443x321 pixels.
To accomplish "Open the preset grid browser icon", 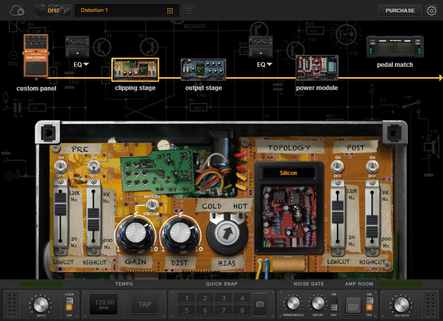I will pos(170,10).
